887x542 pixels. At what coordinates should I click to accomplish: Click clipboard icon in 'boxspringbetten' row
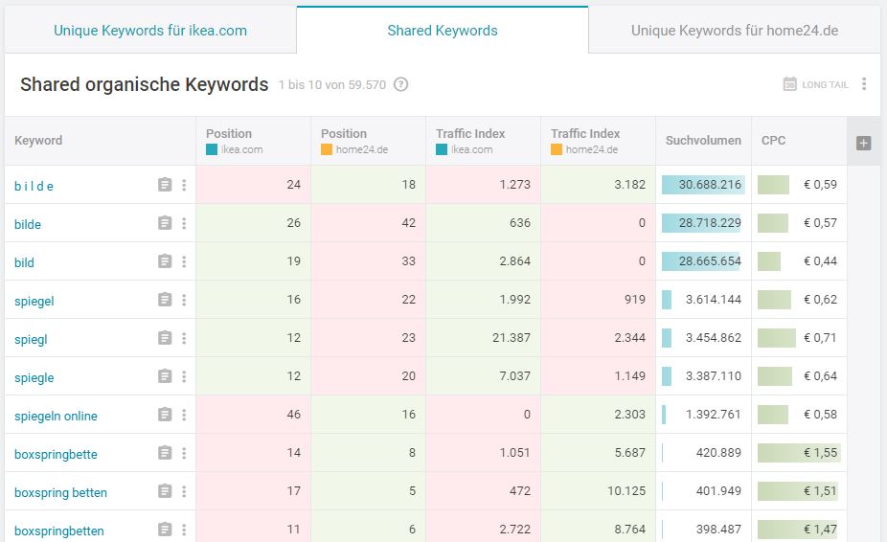coord(165,530)
